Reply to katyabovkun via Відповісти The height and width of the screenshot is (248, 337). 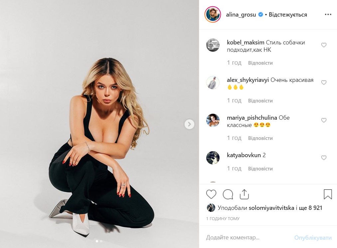pos(260,169)
